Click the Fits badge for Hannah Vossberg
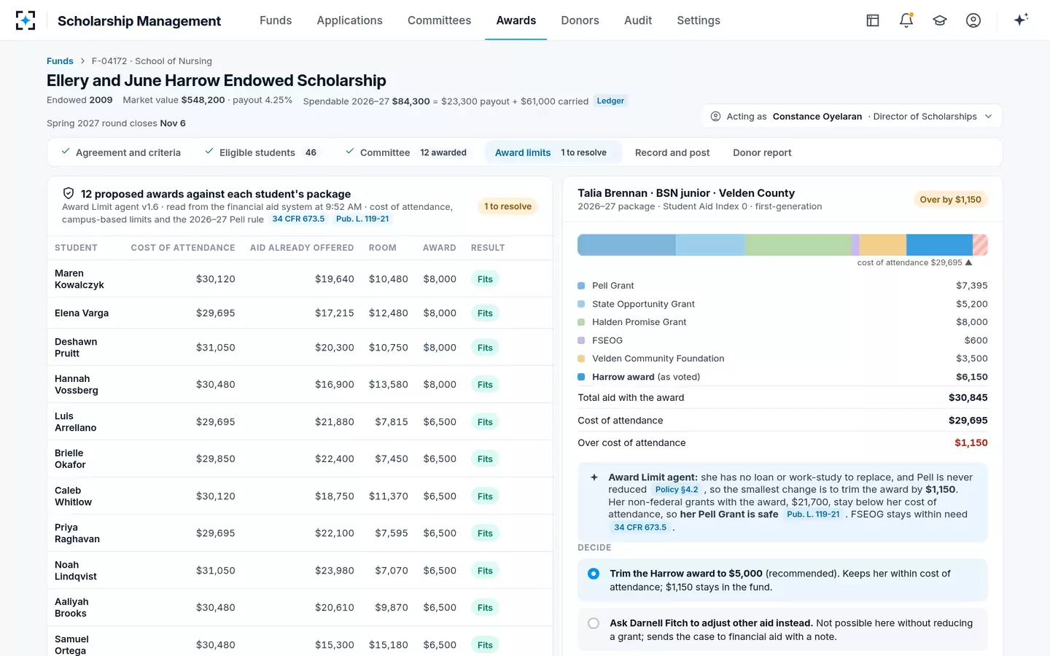 tap(485, 385)
